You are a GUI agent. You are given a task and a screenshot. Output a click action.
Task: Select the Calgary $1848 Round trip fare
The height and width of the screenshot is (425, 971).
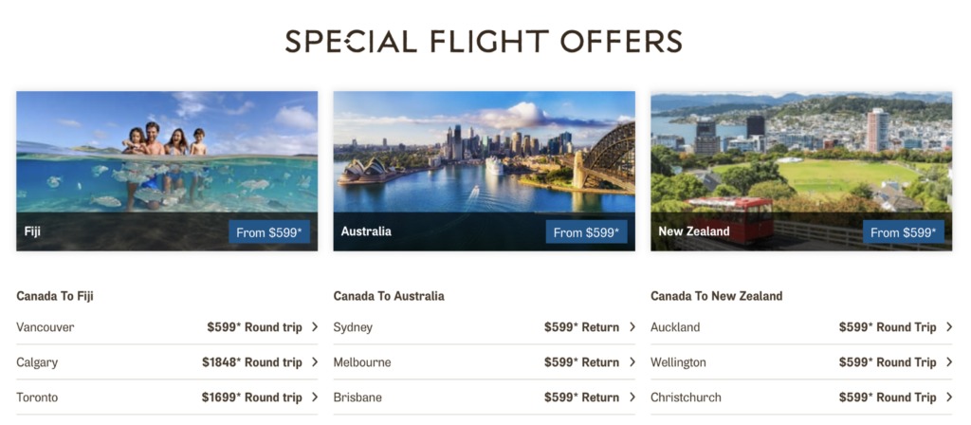click(252, 362)
